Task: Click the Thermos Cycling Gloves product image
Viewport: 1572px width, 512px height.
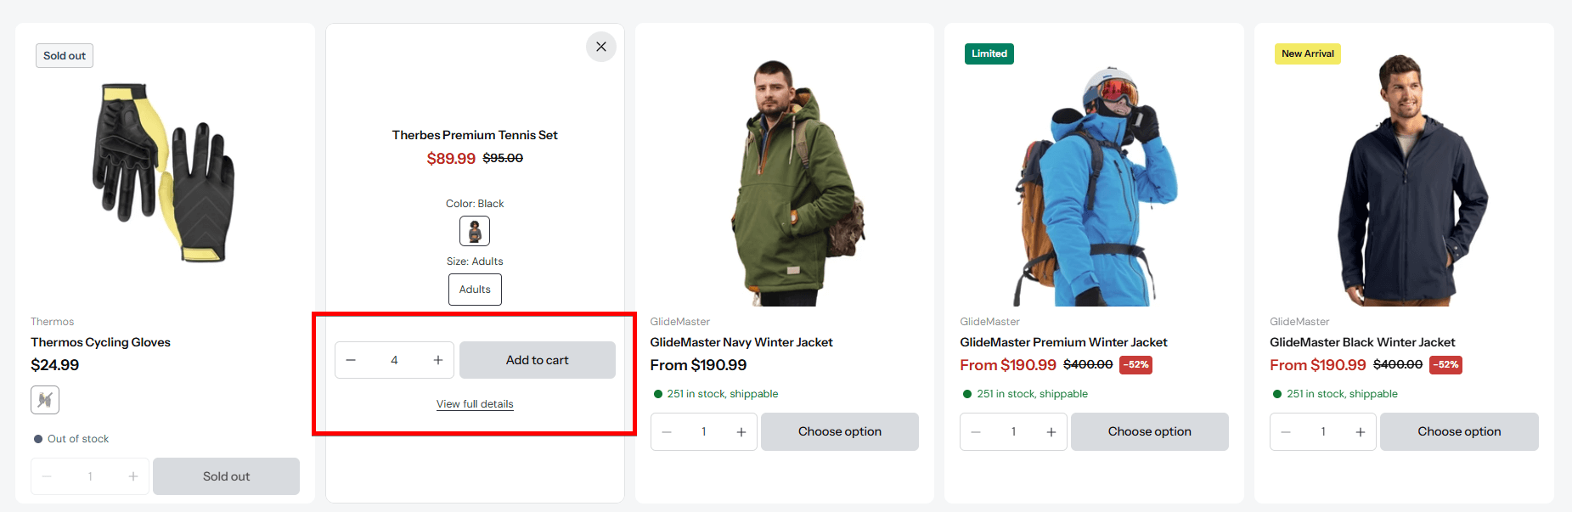Action: [x=164, y=174]
